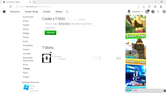
Task: Click the Stone Age ad image
Action: pos(136,27)
